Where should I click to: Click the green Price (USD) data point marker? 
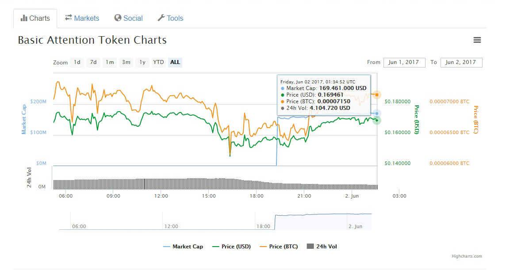coord(376,120)
